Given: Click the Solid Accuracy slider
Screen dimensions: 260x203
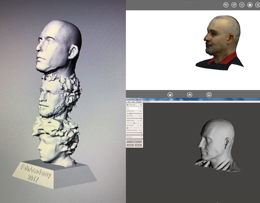Looking at the screenshot, I should click(x=134, y=113).
